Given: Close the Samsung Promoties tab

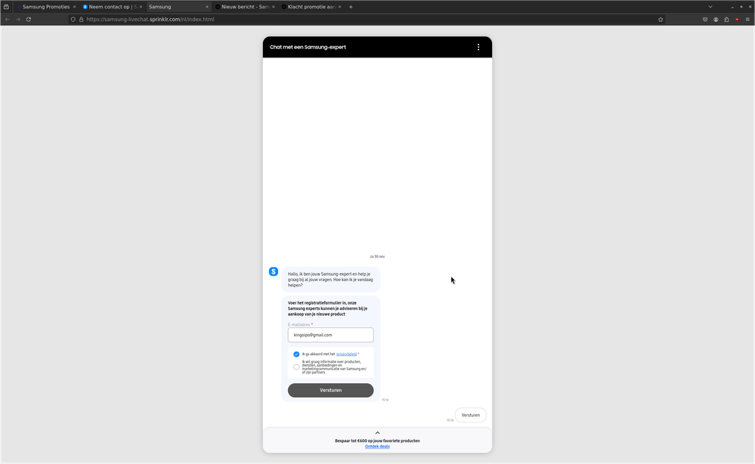Looking at the screenshot, I should [74, 7].
